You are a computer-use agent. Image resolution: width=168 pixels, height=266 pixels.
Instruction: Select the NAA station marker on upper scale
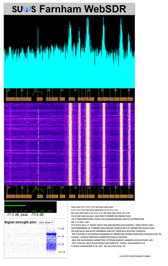click(x=130, y=99)
